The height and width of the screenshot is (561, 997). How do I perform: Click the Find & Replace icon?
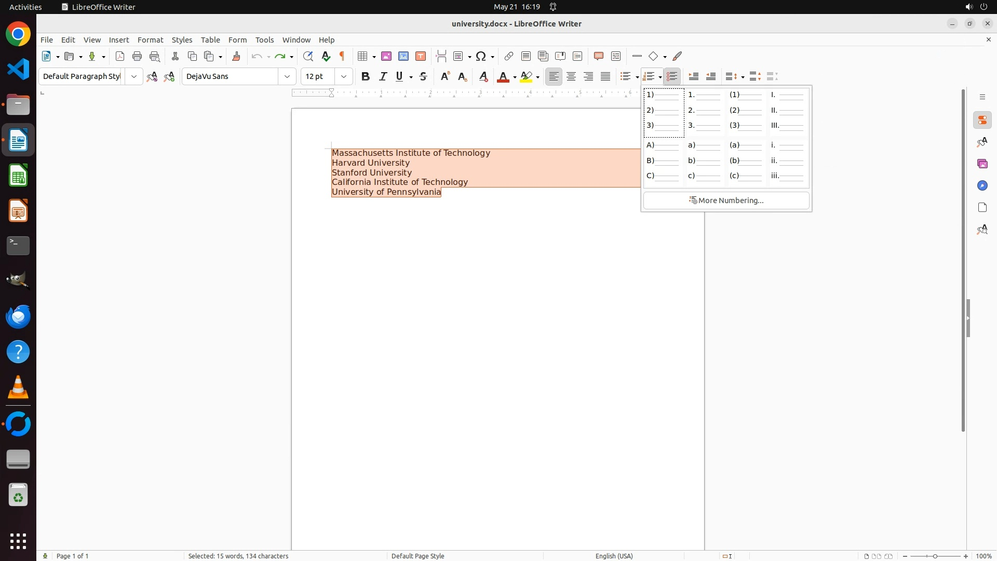(308, 56)
